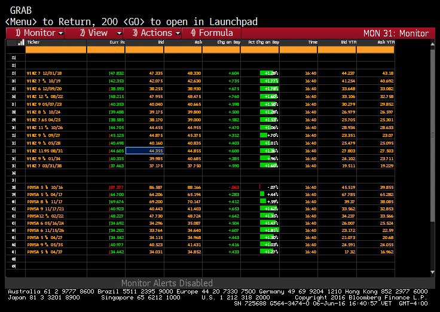Click the red -.063 change value
This screenshot has width=440, height=312.
(x=234, y=188)
